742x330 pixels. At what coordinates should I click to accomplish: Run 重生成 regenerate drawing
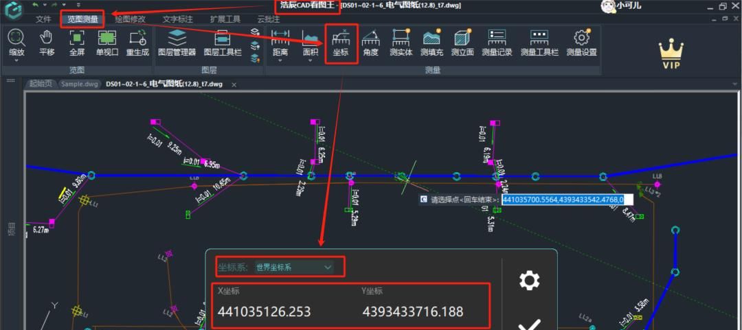click(x=137, y=43)
